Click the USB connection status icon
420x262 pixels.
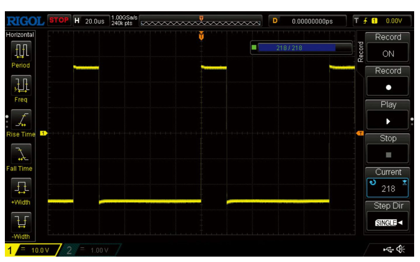(388, 250)
